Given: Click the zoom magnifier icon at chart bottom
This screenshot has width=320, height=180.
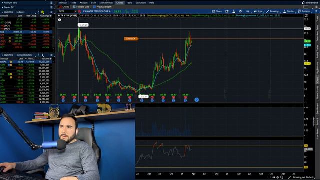Looking at the screenshot, I should 282,178.
